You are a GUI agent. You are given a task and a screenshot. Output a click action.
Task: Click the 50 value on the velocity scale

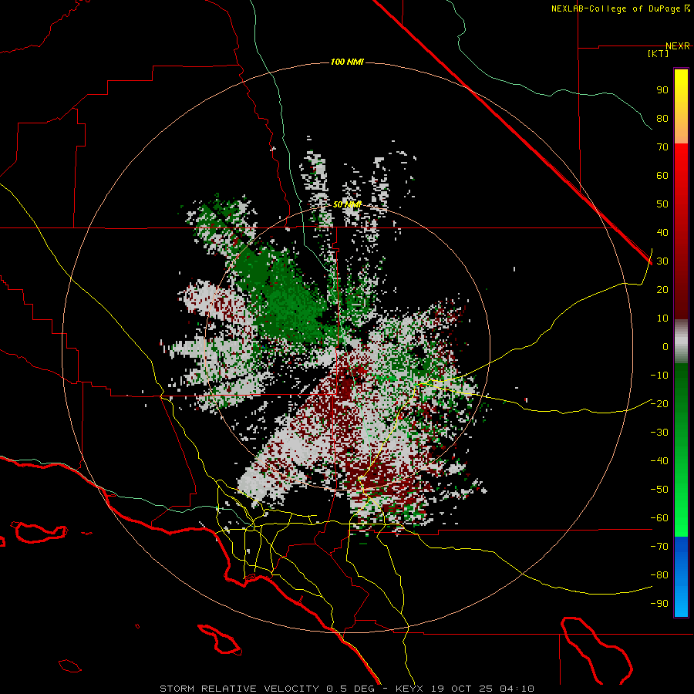(662, 204)
